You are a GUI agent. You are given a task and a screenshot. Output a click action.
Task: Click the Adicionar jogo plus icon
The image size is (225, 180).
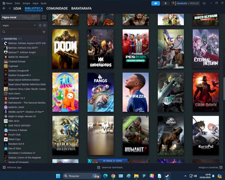[4, 167]
